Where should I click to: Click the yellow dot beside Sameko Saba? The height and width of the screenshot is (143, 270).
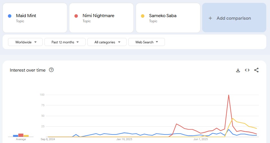(143, 16)
